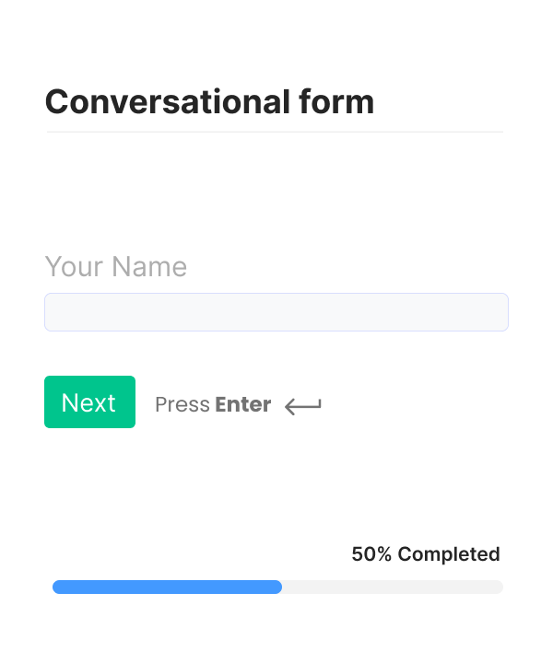Click the word "Completed" above the bar
The image size is (553, 663).
[x=449, y=554]
